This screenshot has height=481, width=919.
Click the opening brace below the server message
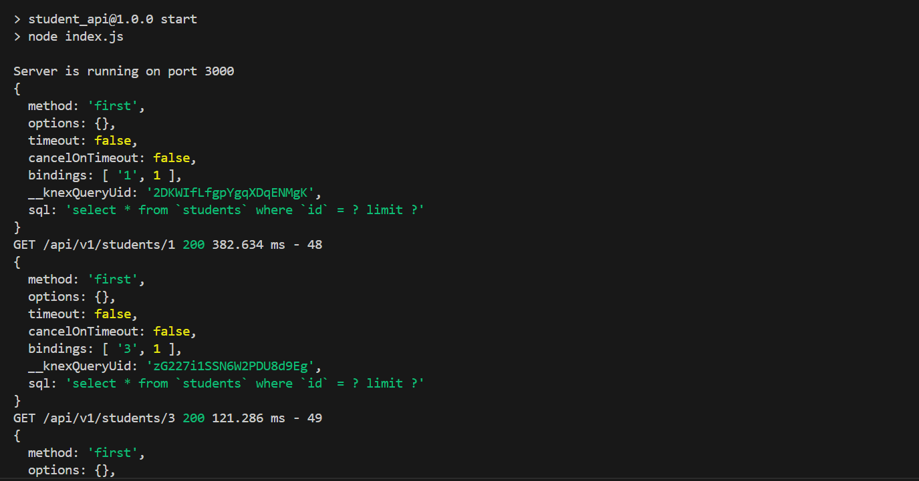pyautogui.click(x=17, y=89)
